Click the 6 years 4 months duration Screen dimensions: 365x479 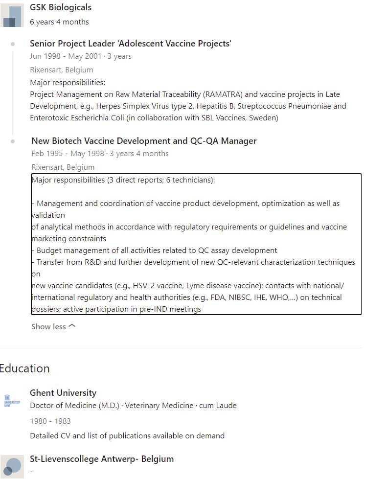[59, 22]
